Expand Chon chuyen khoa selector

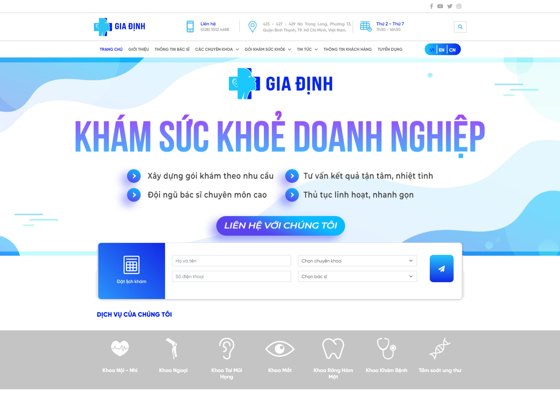pyautogui.click(x=357, y=261)
